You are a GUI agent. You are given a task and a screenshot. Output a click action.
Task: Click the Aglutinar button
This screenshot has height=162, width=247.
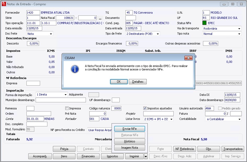pyautogui.click(x=208, y=156)
